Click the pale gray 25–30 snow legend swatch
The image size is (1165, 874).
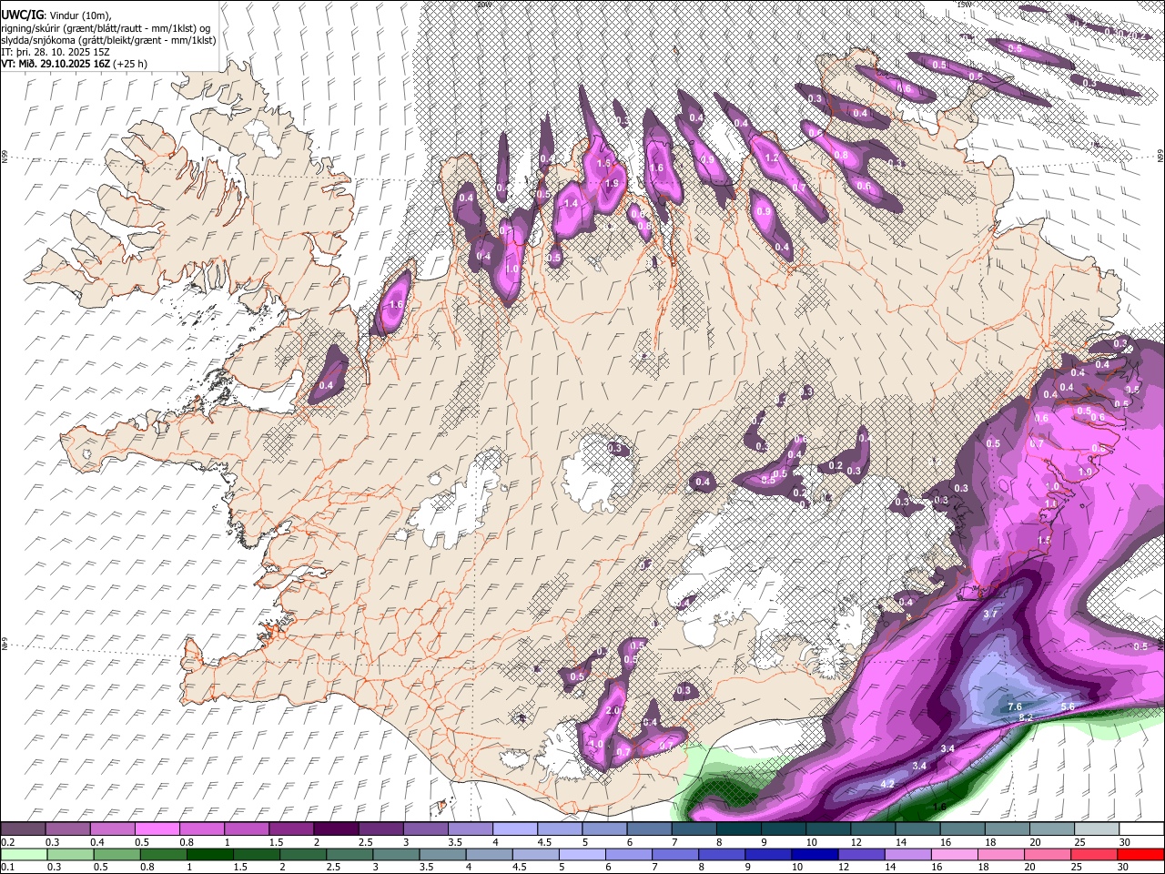pyautogui.click(x=1096, y=829)
